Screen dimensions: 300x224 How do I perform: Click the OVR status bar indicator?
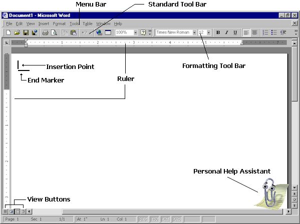pos(177,219)
